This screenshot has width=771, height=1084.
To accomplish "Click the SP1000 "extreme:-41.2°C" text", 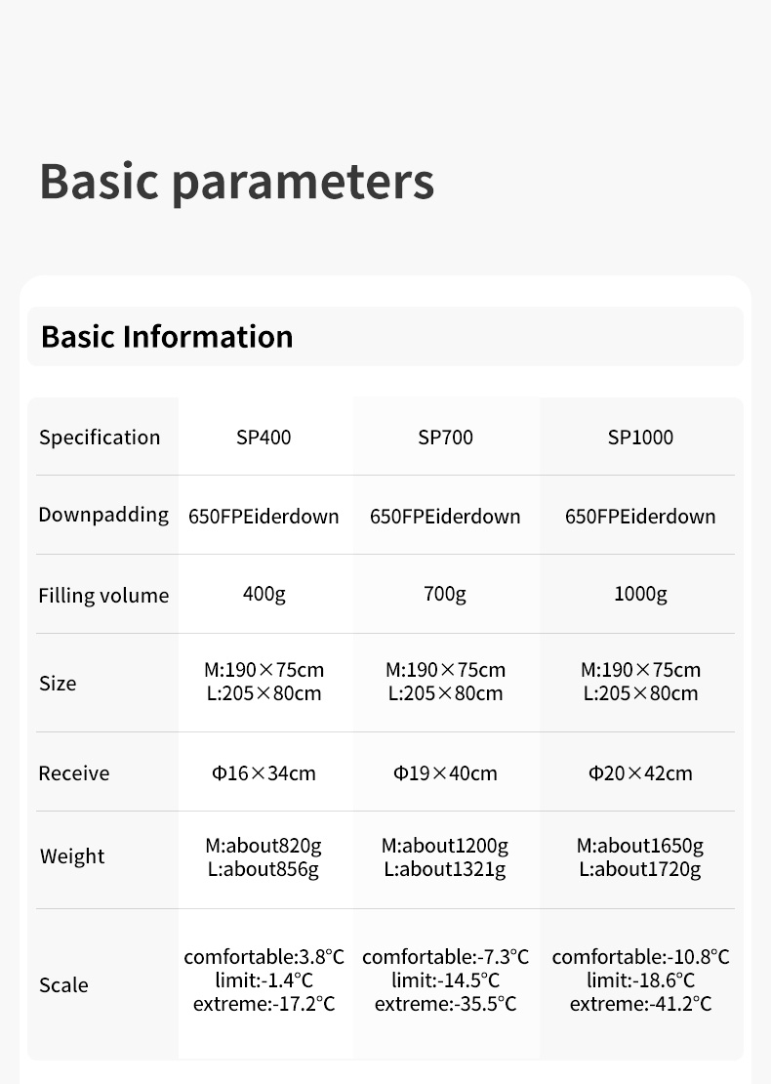I will [640, 1004].
